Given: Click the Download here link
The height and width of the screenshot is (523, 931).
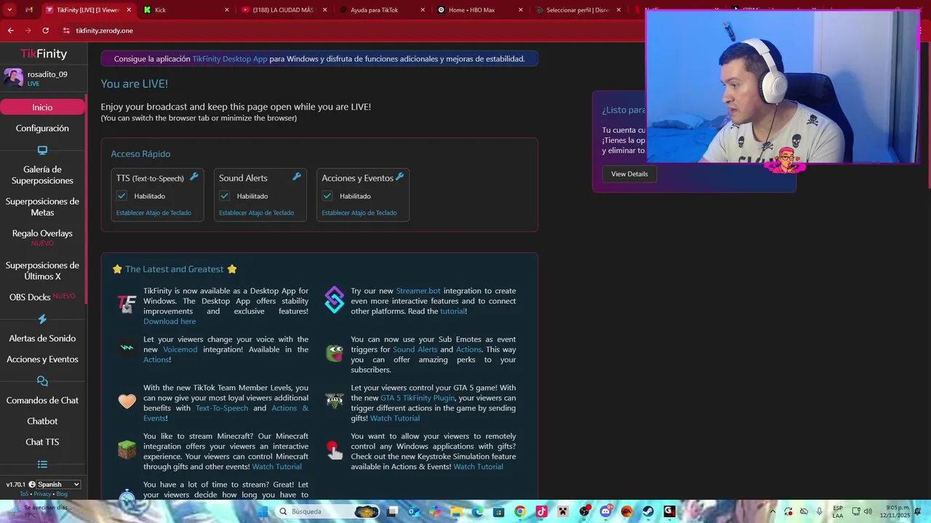Looking at the screenshot, I should click(x=169, y=321).
